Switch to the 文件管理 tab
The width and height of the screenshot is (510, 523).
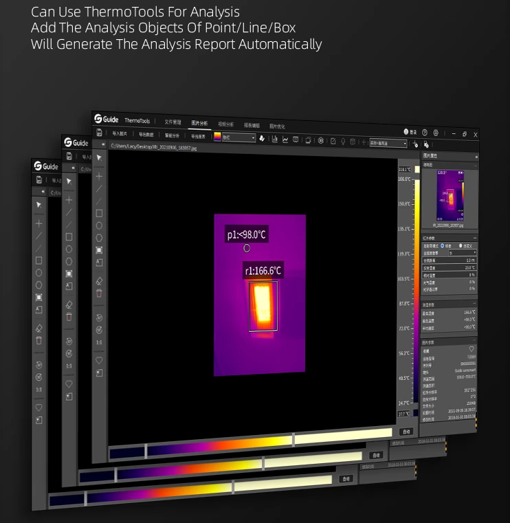pyautogui.click(x=173, y=122)
